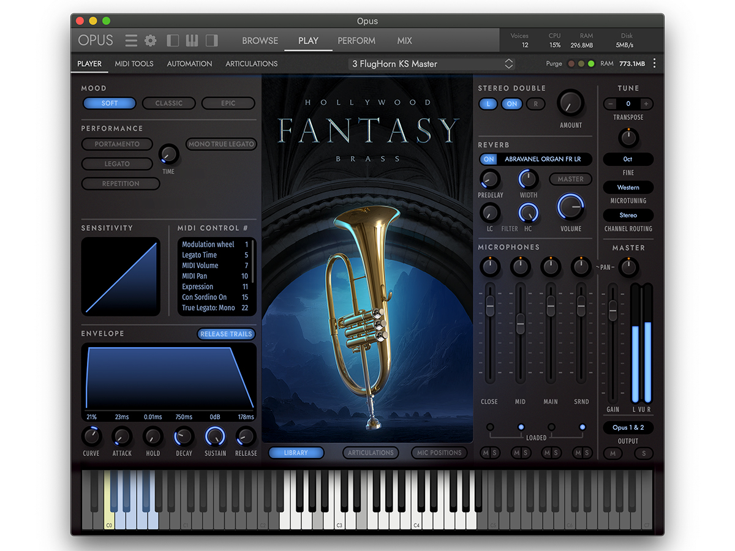Click the reverb LC filter knob

tap(489, 213)
